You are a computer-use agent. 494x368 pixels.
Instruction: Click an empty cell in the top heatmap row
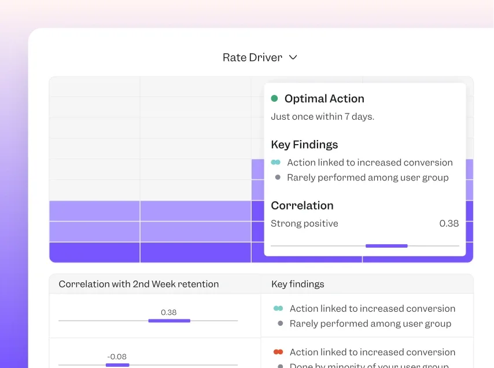(94, 87)
